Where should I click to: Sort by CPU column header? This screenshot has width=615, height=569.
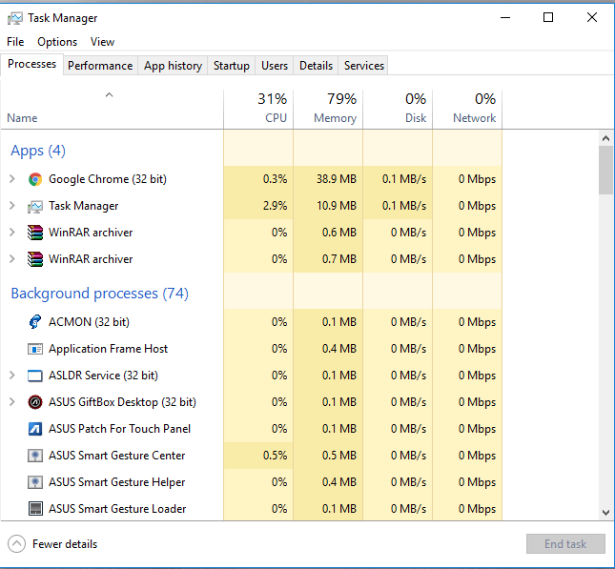pyautogui.click(x=258, y=109)
